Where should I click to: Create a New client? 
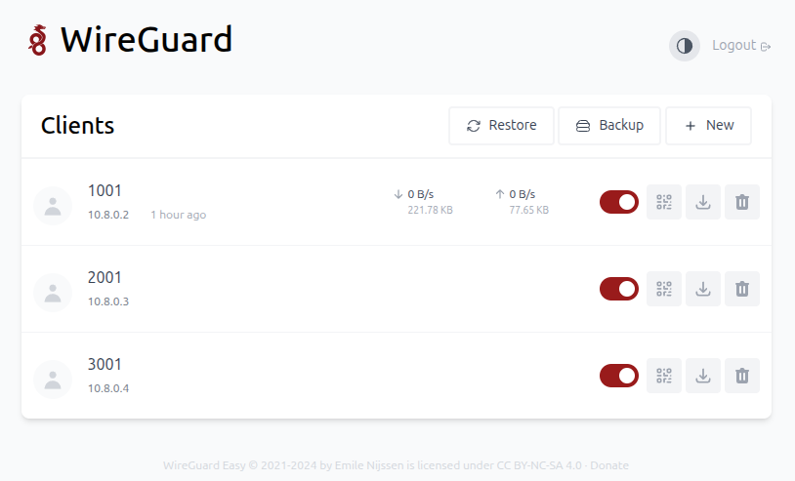(708, 126)
